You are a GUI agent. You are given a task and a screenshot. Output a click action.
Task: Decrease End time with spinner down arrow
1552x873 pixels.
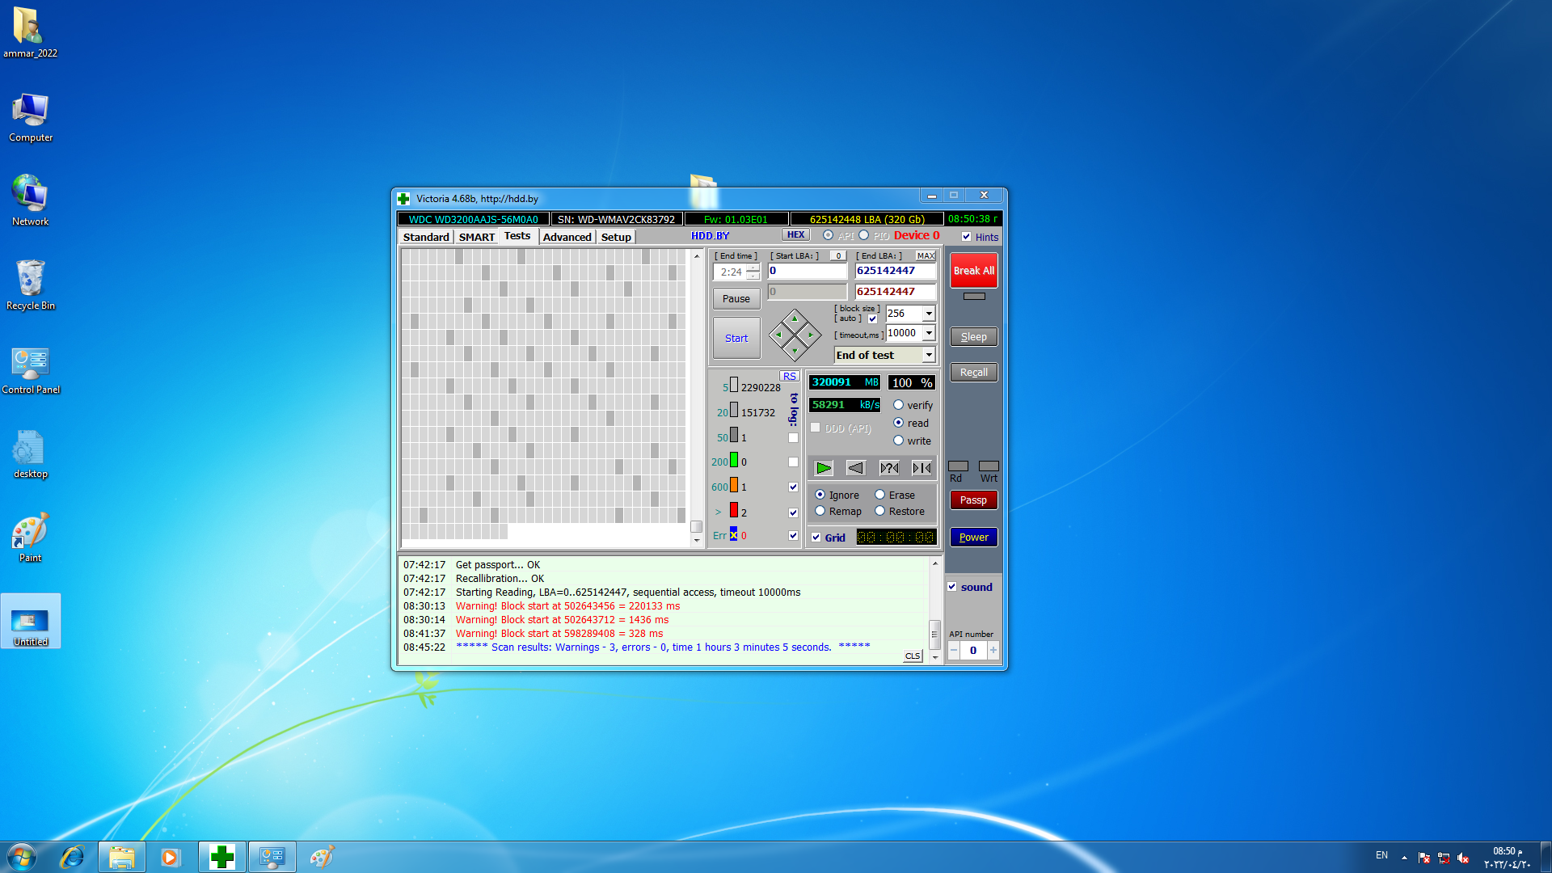click(753, 276)
